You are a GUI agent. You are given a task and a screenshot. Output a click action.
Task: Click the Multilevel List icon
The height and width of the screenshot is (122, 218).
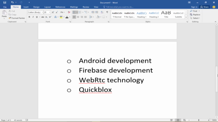point(86,12)
